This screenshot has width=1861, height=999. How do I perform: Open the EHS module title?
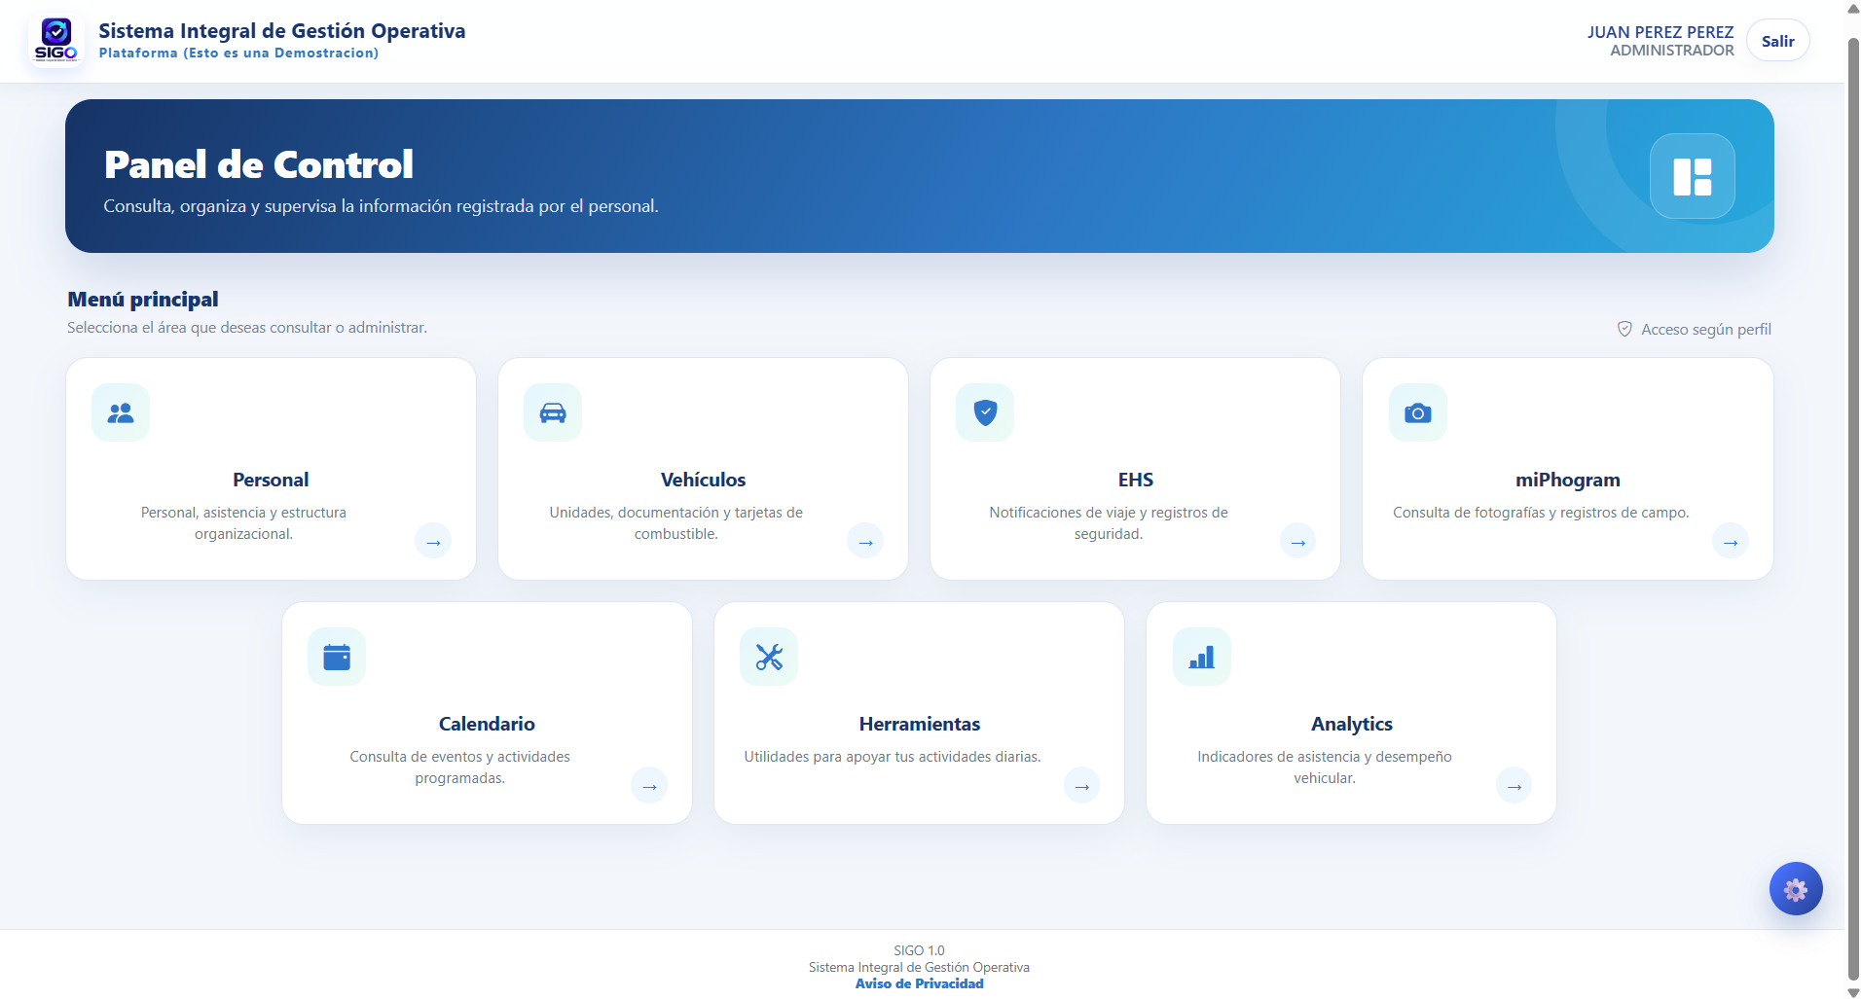[1136, 480]
